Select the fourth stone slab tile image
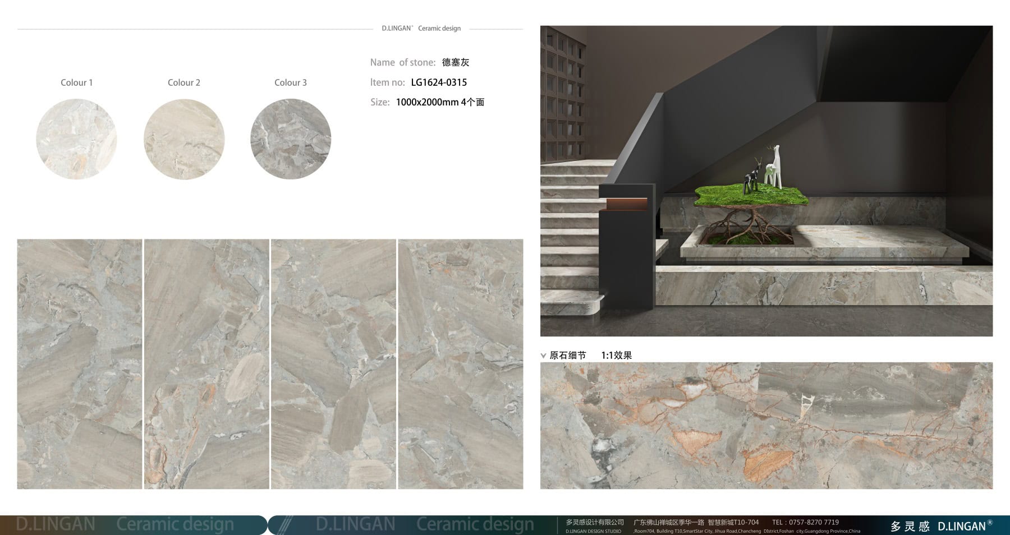The image size is (1010, 535). click(461, 364)
